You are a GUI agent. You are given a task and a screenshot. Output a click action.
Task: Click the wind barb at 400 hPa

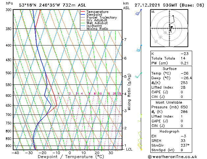pos(139,48)
